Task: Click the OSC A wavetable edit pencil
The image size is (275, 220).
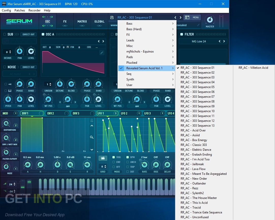Action: [x=102, y=53]
